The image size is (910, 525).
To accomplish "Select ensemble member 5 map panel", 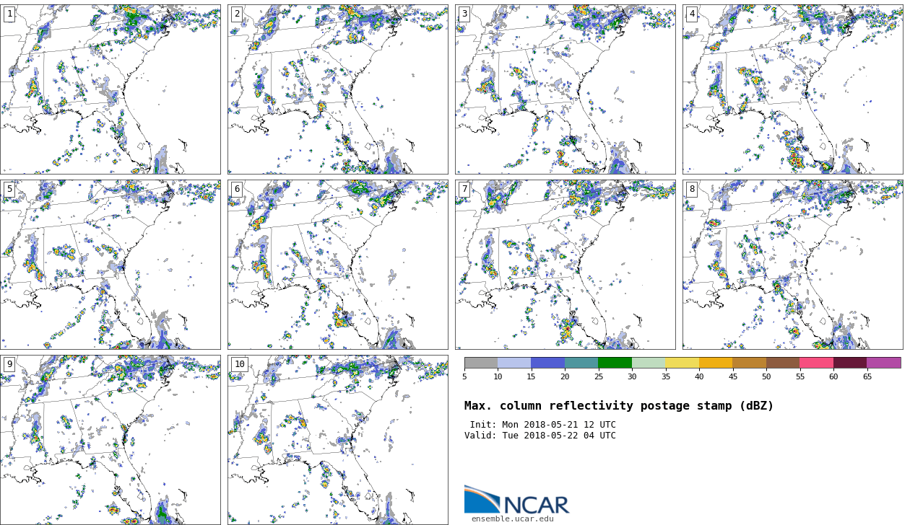I will pyautogui.click(x=110, y=265).
